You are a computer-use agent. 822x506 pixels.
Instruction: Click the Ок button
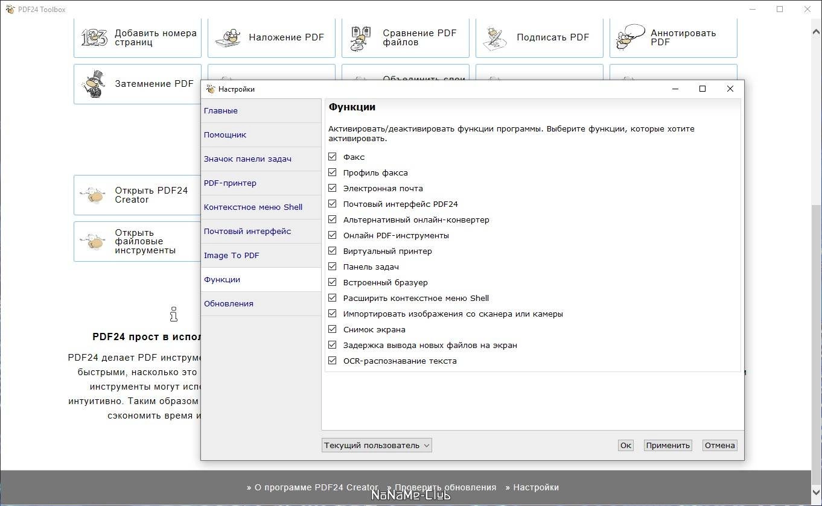coord(626,445)
